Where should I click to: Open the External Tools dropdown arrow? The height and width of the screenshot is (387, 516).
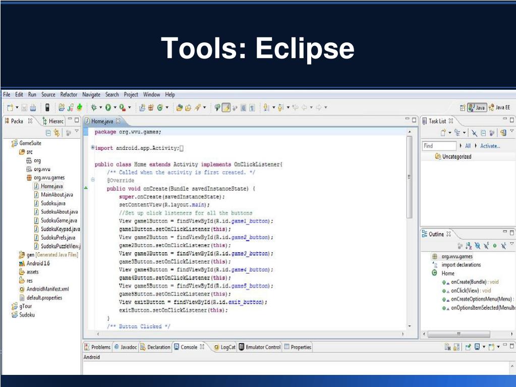[x=129, y=107]
